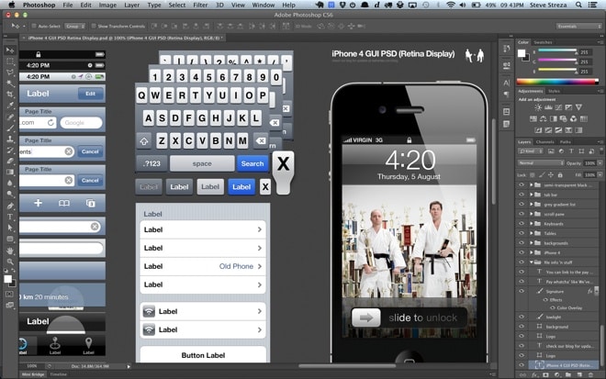
Task: Select the Clone Stamp tool
Action: click(x=10, y=139)
